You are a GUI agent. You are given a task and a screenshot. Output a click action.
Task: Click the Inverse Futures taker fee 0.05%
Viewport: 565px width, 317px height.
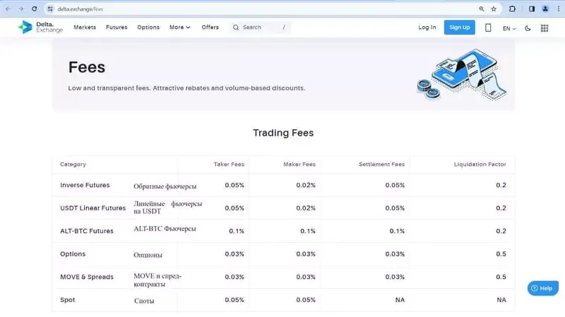(234, 185)
